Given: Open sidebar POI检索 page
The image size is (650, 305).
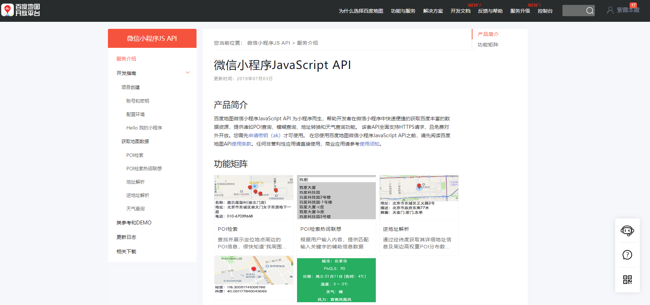Looking at the screenshot, I should [135, 155].
